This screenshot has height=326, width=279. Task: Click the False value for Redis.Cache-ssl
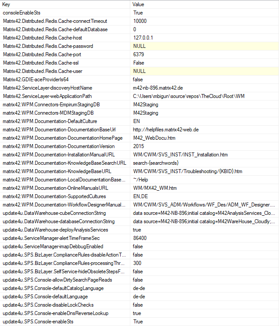point(205,63)
